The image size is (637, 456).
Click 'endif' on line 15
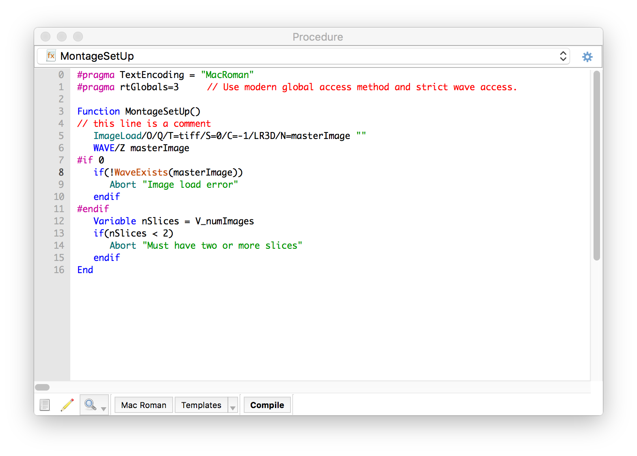[106, 258]
